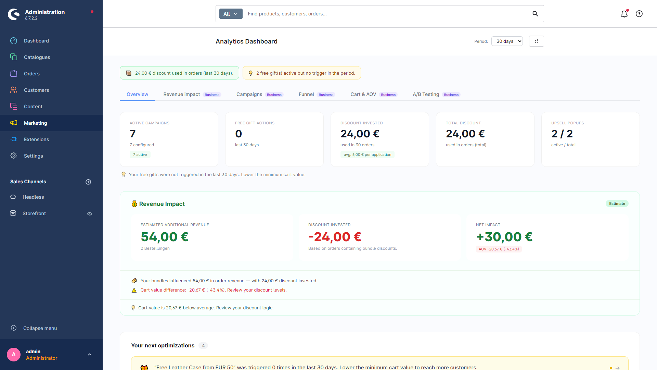Click the admin avatar circle
This screenshot has height=370, width=657.
(14, 355)
